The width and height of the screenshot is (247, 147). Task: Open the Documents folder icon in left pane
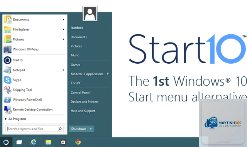(x=8, y=20)
